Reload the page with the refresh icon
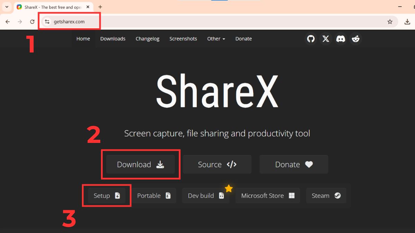 pos(32,22)
